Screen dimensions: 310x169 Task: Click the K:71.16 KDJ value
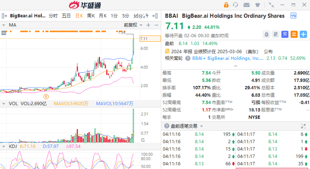pyautogui.click(x=28, y=146)
